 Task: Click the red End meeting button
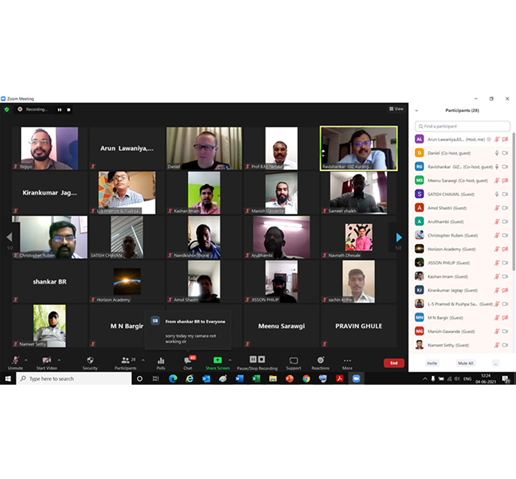(394, 363)
